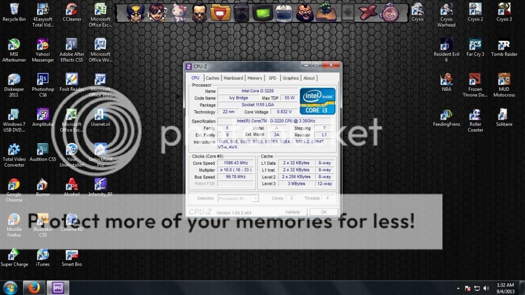Open Tomb Raider game shortcut
525x295 pixels.
click(504, 47)
